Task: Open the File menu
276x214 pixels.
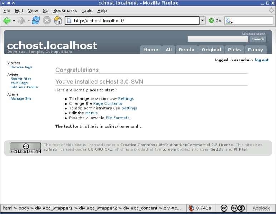Action: click(7, 11)
